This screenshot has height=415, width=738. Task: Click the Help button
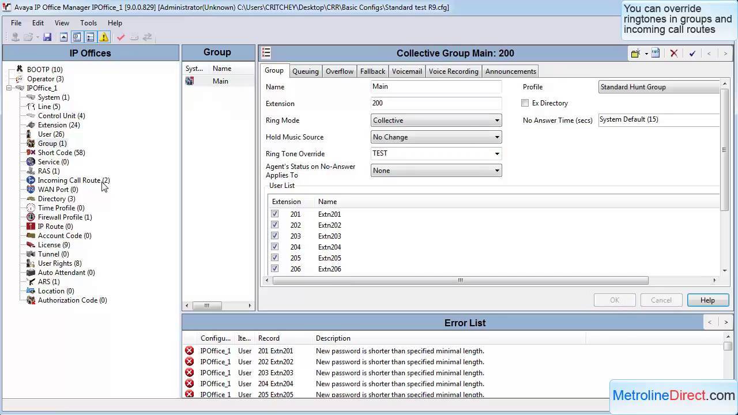[707, 300]
